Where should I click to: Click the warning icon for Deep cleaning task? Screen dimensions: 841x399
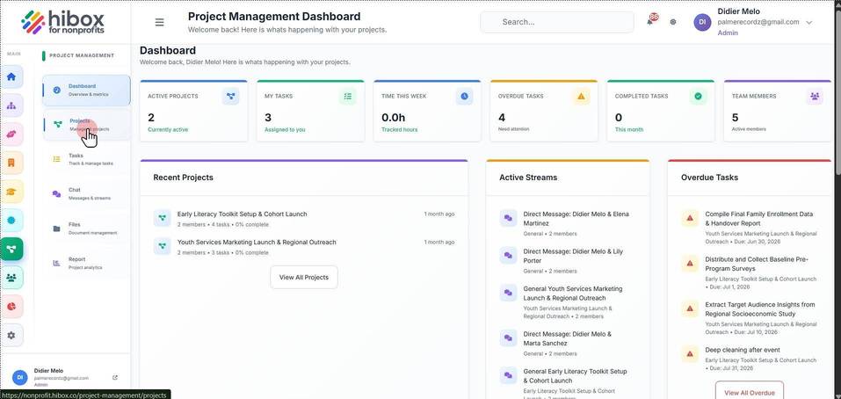pyautogui.click(x=690, y=354)
